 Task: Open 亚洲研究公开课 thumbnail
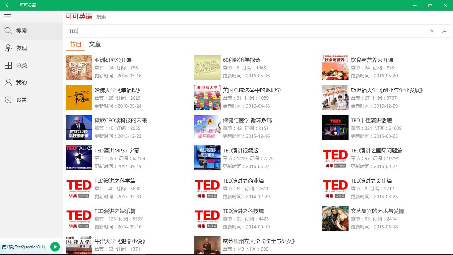coord(79,67)
